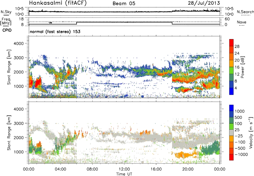This screenshot has width=254, height=176.
Task: Click the 'Power [dB]' colorbar label
Action: coord(243,67)
